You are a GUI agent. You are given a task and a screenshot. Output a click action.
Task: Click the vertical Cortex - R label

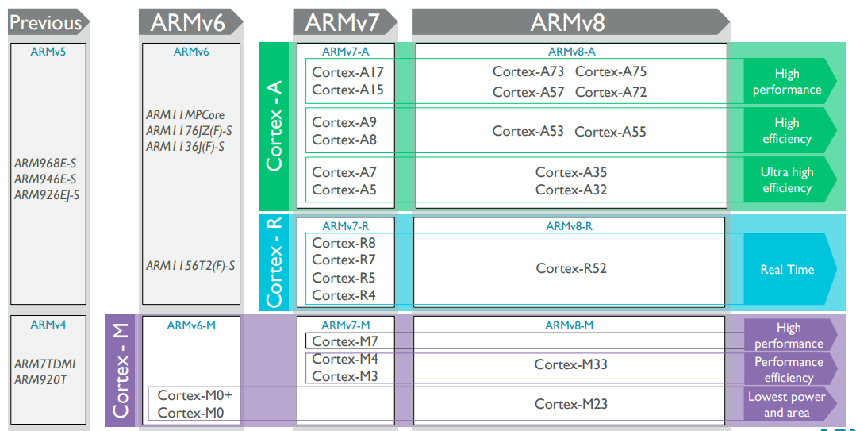(274, 262)
